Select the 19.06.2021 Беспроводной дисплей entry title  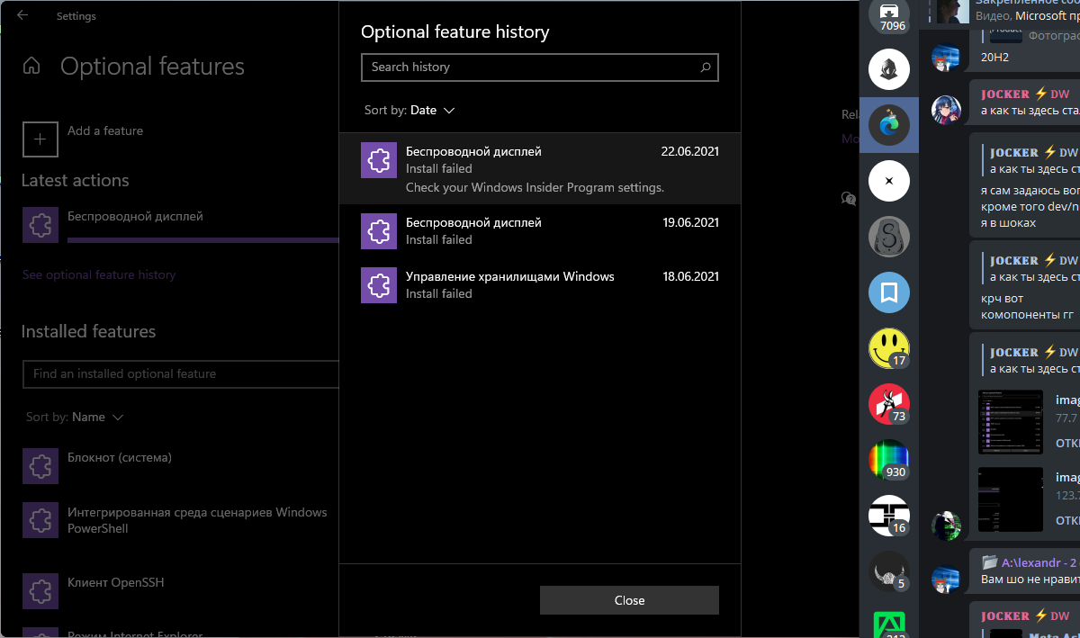(x=473, y=222)
